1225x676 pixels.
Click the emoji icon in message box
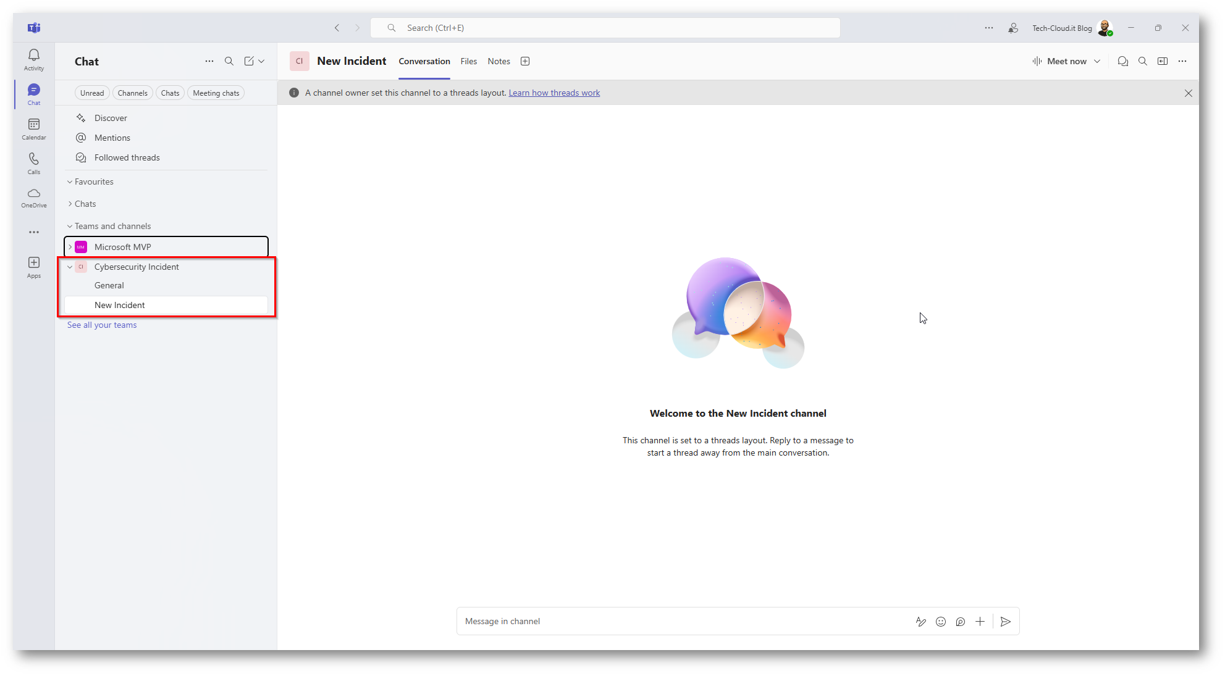click(940, 622)
